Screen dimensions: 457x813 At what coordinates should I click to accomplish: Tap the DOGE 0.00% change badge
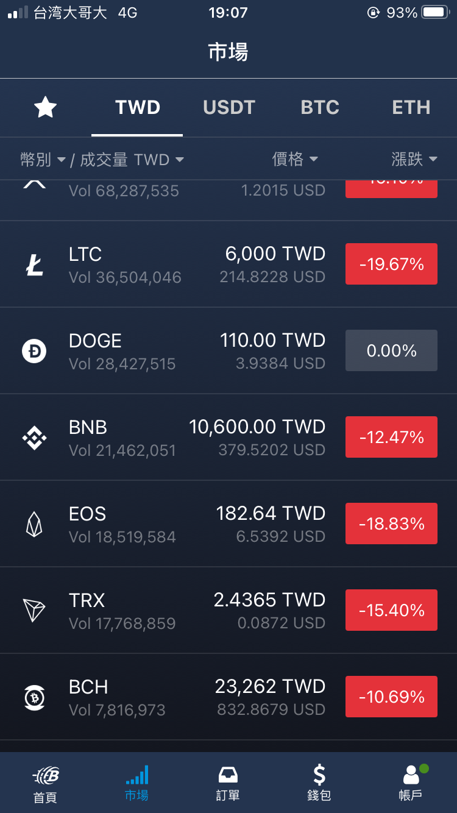391,350
